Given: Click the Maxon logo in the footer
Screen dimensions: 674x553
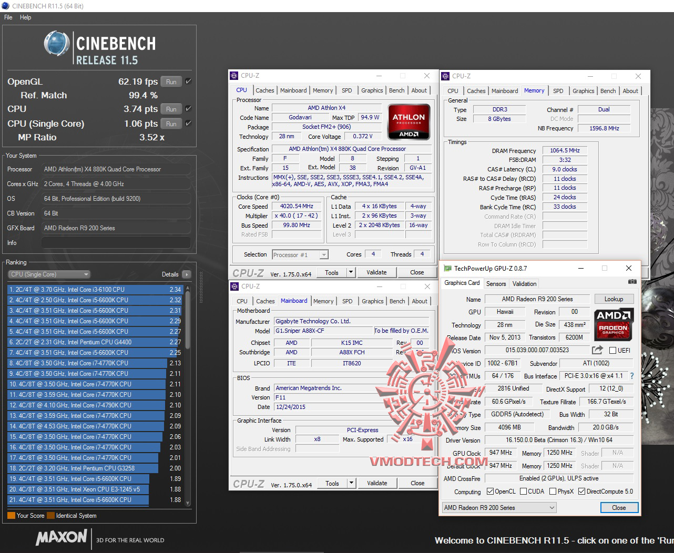Looking at the screenshot, I should point(62,537).
